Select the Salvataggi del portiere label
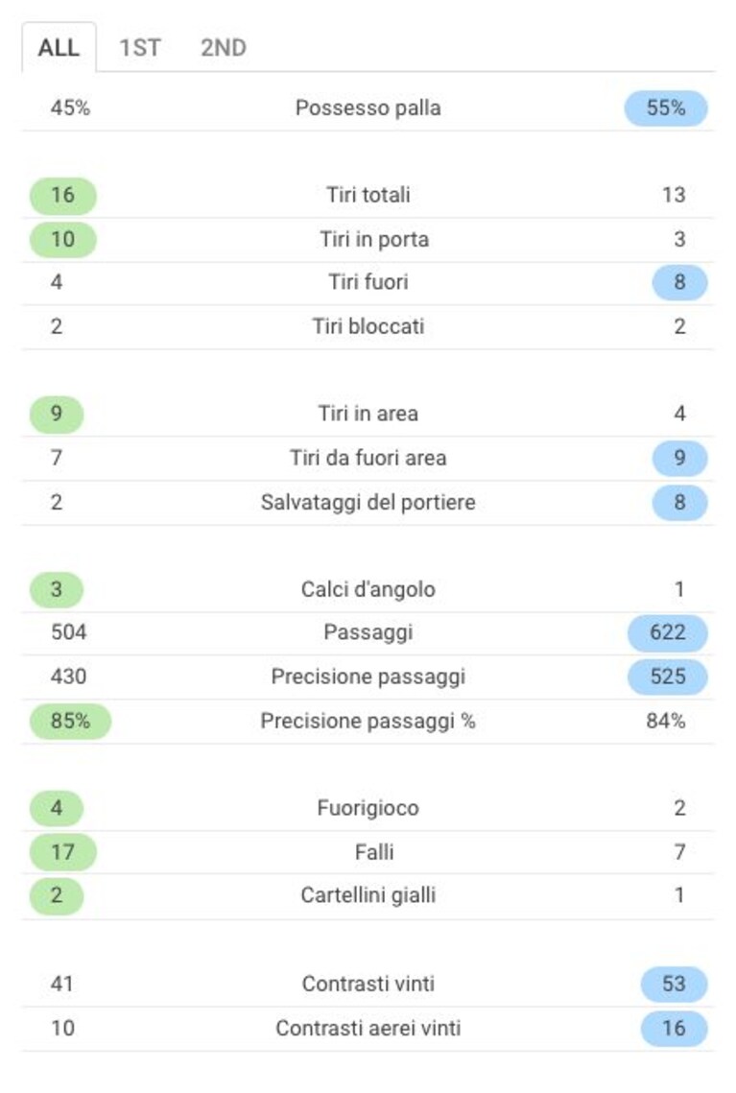The image size is (736, 1093). pos(368,502)
